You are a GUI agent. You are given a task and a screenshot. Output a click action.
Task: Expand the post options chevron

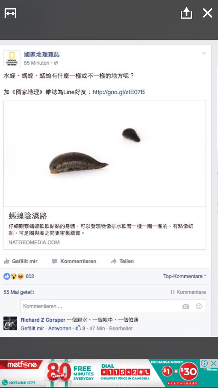204,53
